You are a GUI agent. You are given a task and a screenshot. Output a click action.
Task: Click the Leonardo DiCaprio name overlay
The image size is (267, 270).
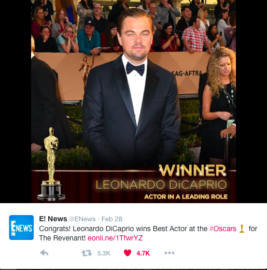(x=161, y=184)
